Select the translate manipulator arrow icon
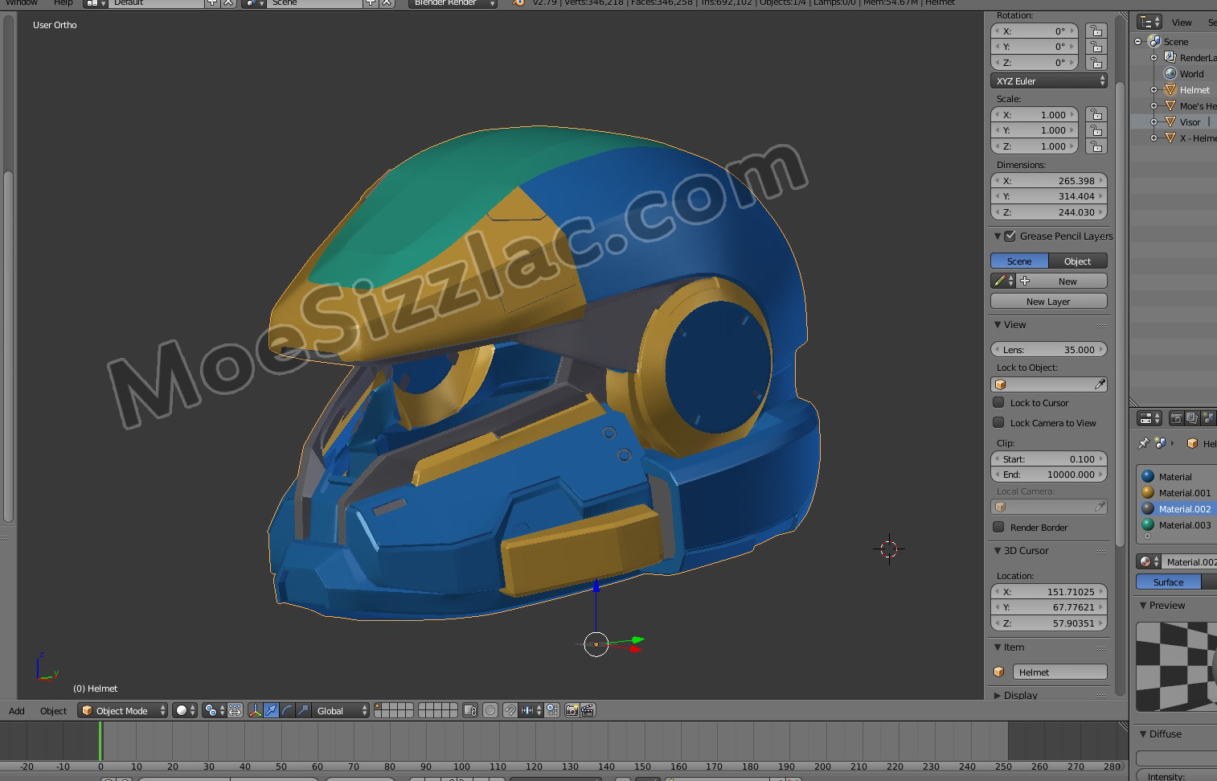This screenshot has width=1217, height=781. click(x=271, y=710)
